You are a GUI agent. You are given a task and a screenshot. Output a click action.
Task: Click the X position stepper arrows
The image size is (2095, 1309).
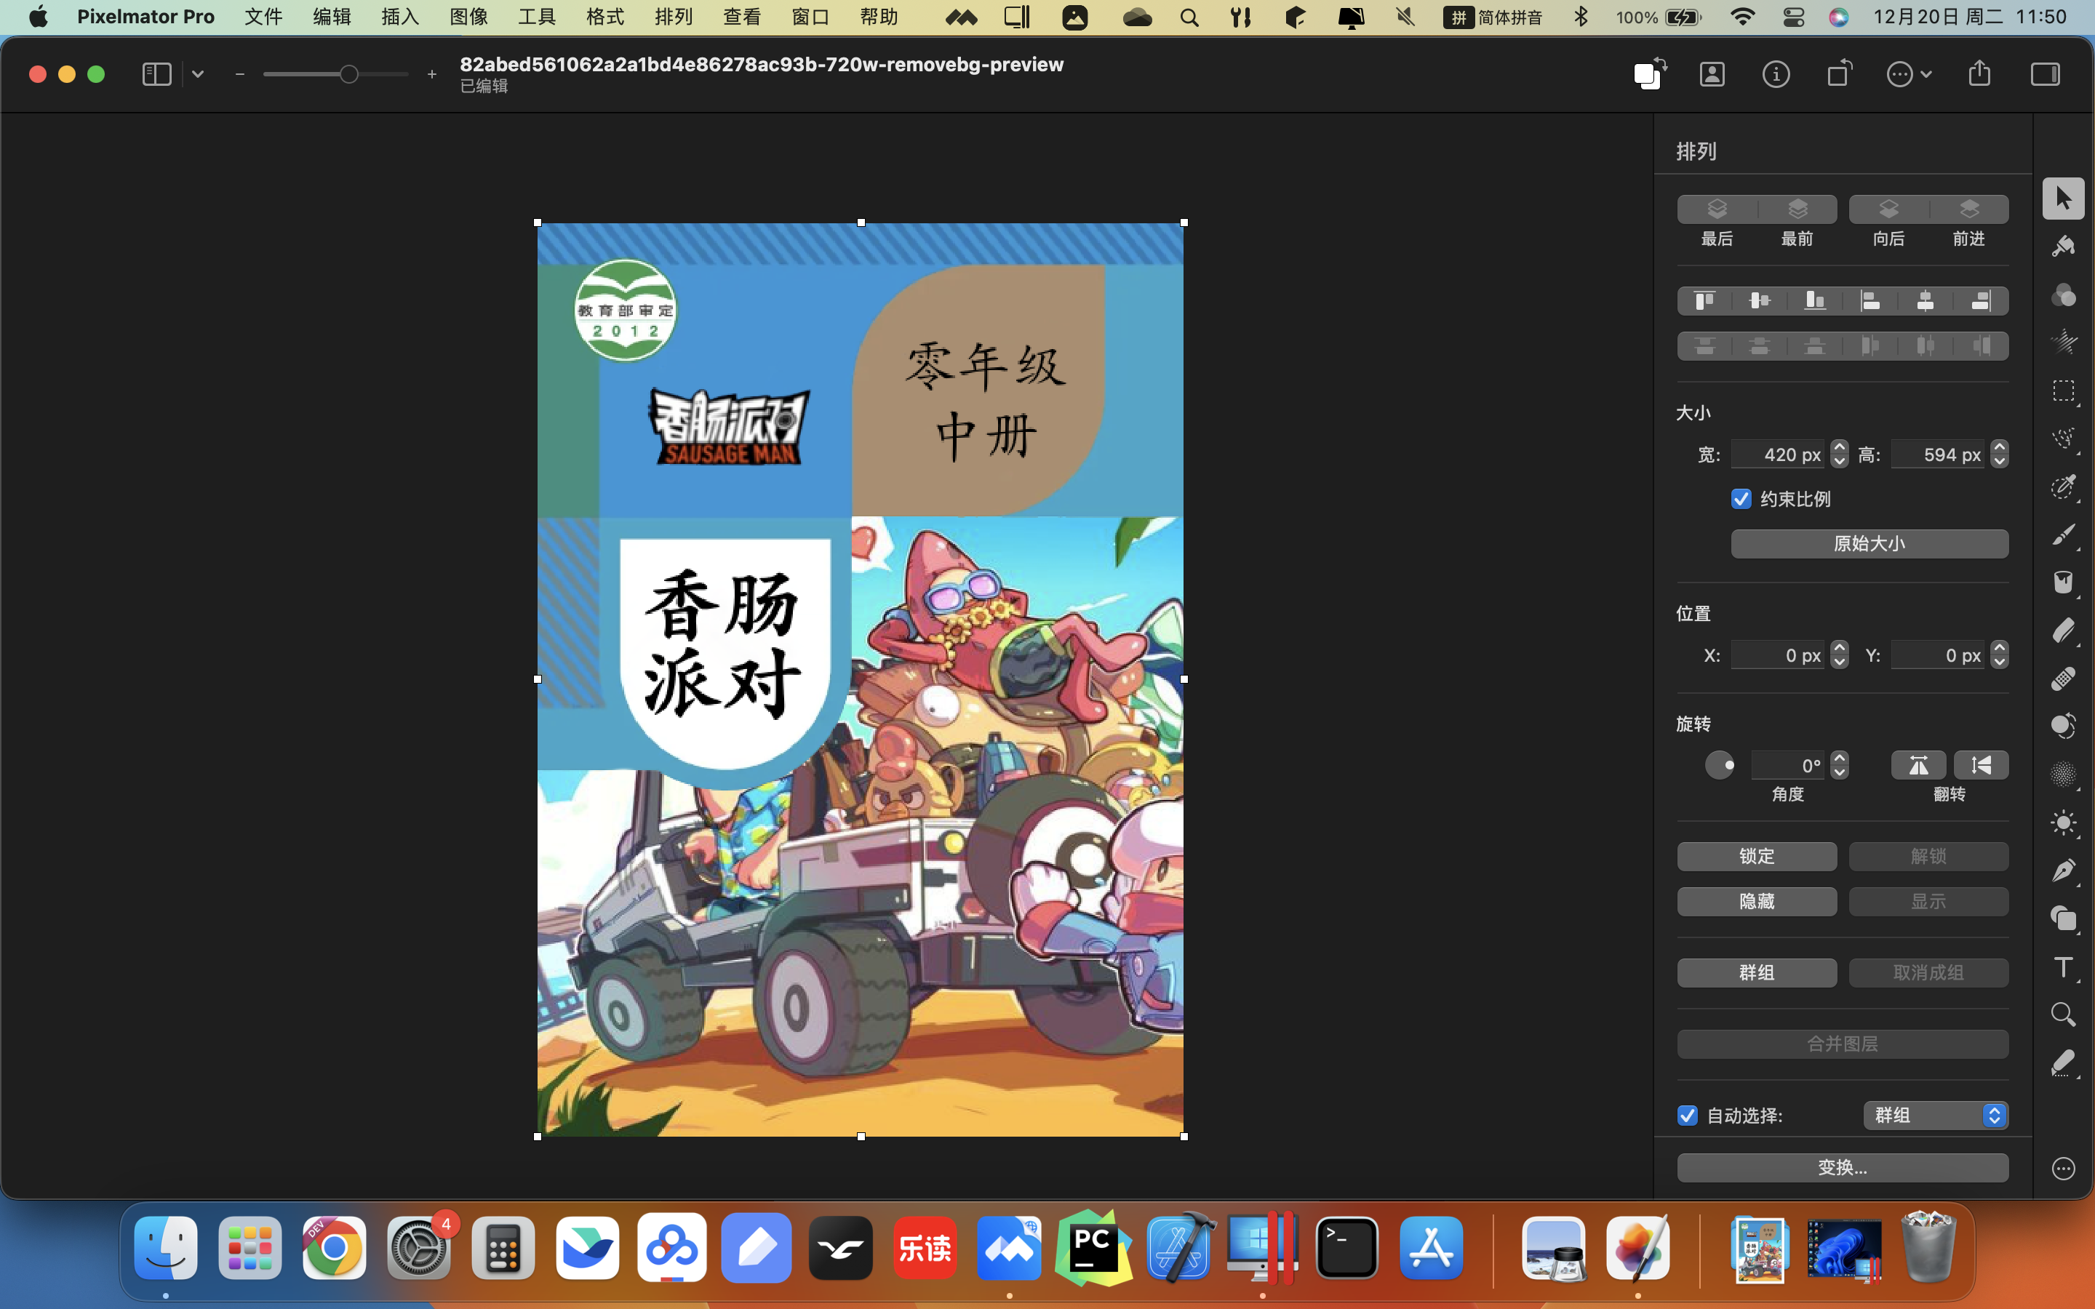(x=1840, y=655)
